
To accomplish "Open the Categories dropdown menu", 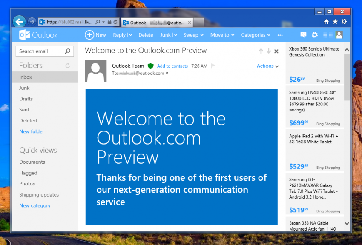I will click(256, 35).
